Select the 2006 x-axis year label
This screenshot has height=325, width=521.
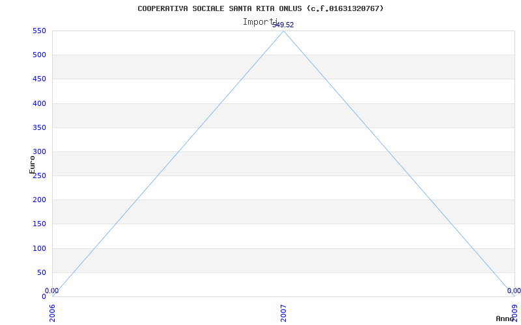(x=52, y=313)
